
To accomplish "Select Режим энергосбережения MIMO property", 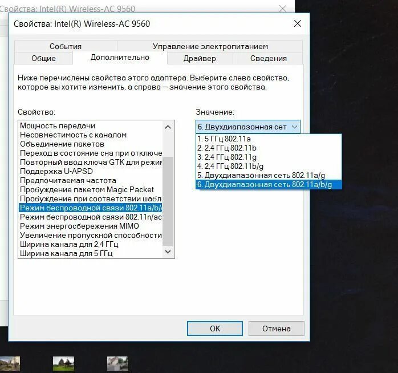I will [90, 226].
